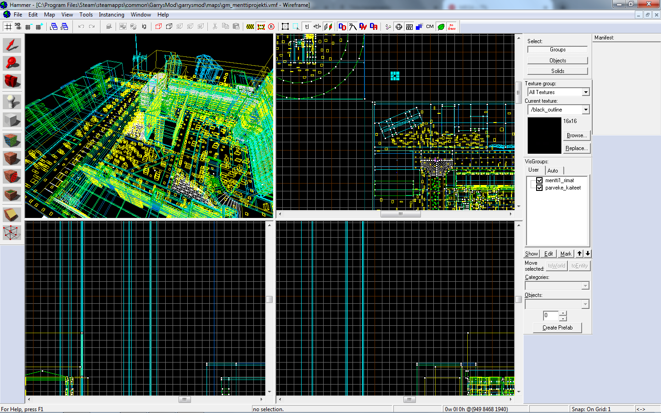This screenshot has width=661, height=413.
Task: Toggle radius culling icon
Action: coord(271,27)
